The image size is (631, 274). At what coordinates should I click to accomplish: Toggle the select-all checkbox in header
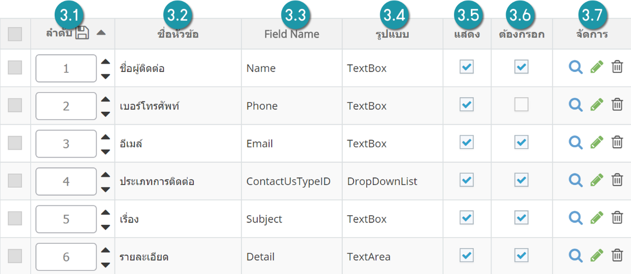(x=15, y=34)
